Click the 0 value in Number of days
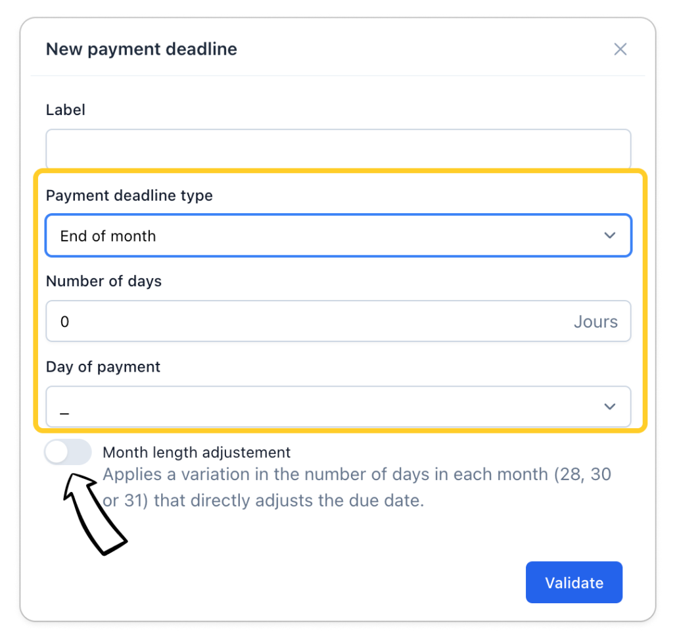Screen dimensions: 677x642 click(x=64, y=322)
